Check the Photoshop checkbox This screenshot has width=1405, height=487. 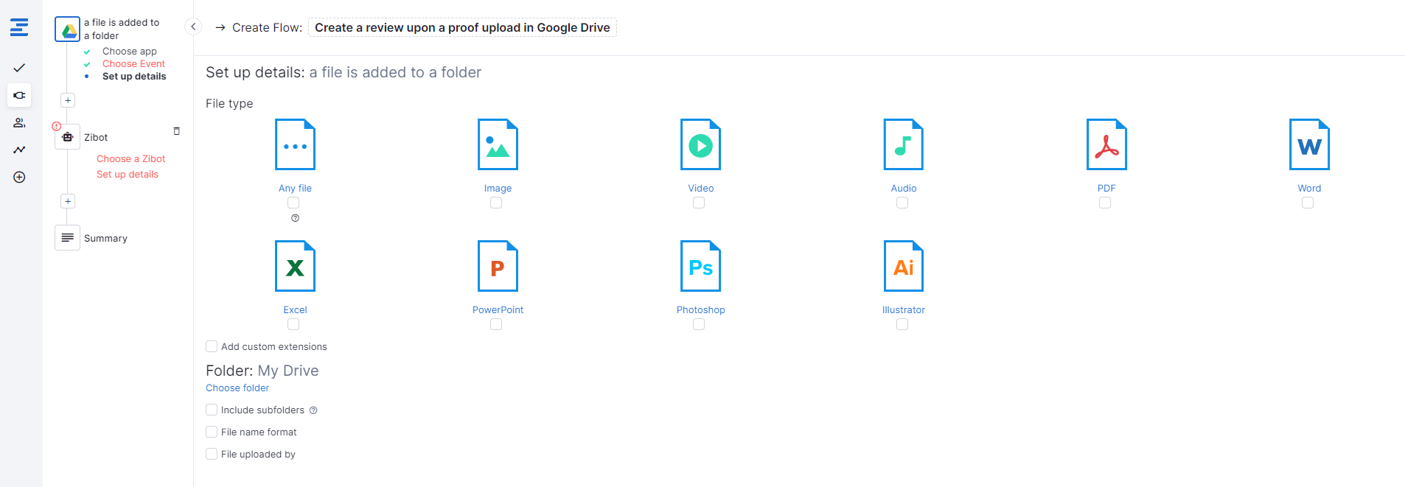point(699,324)
